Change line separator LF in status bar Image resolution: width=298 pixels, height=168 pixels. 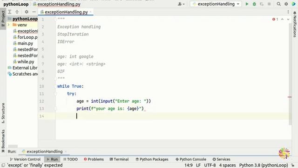pos(198,165)
